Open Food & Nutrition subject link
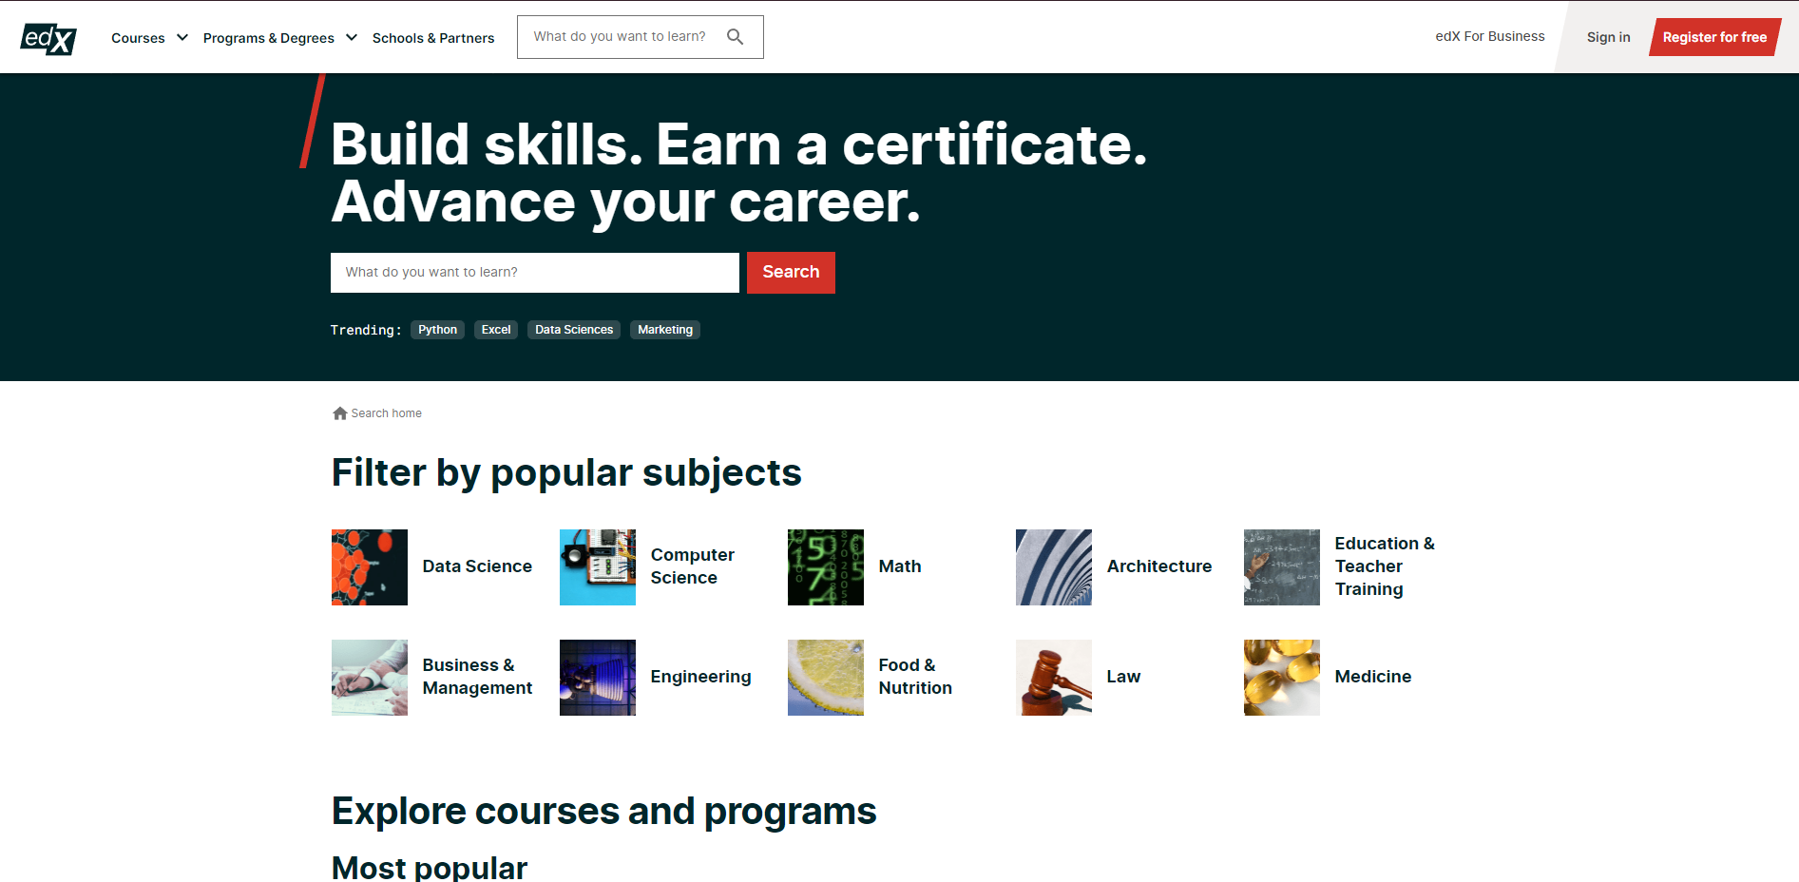The width and height of the screenshot is (1799, 882). coord(915,677)
